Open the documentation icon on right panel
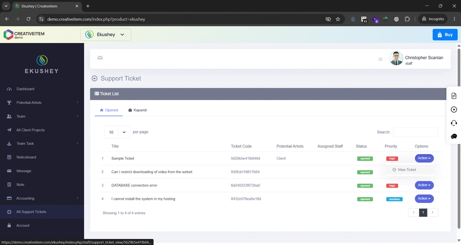461x245 pixels. pos(454,96)
